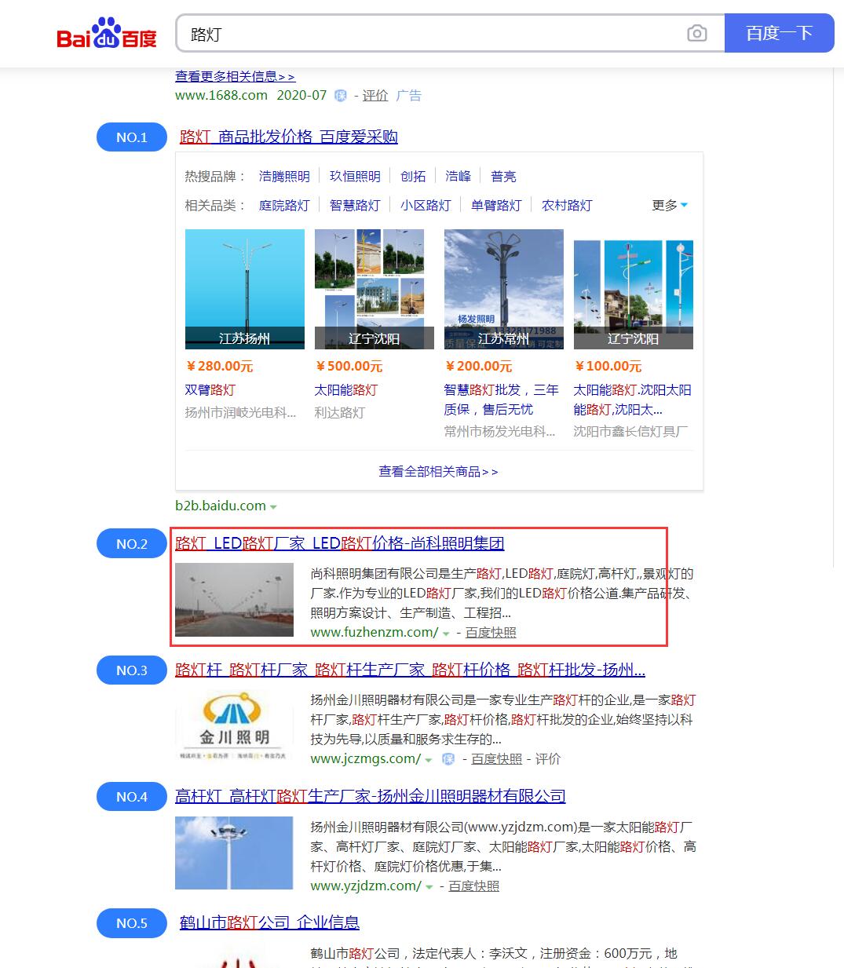Click the ¥280.00元 price
This screenshot has height=968, width=844.
click(220, 367)
